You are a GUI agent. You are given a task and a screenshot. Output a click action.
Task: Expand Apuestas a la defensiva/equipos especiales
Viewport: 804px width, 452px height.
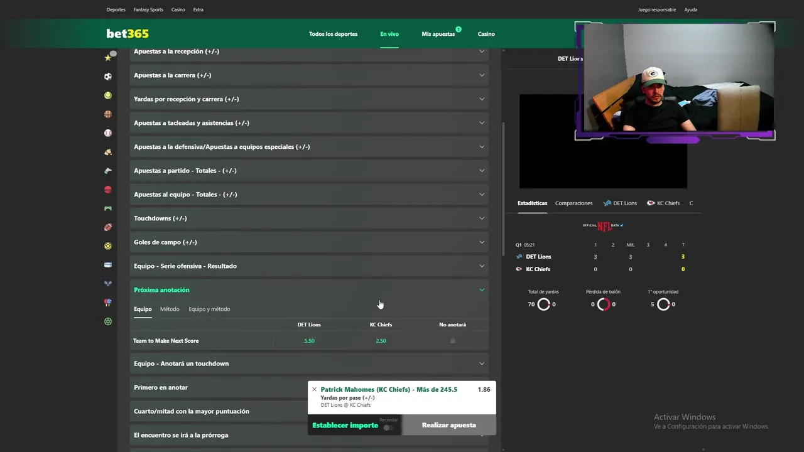point(309,147)
